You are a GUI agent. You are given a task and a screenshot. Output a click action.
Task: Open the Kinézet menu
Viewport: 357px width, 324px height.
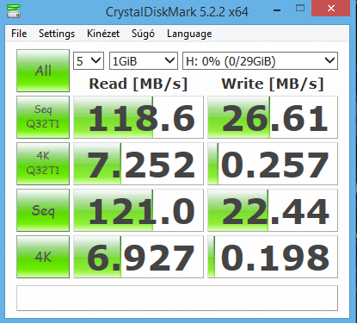103,34
